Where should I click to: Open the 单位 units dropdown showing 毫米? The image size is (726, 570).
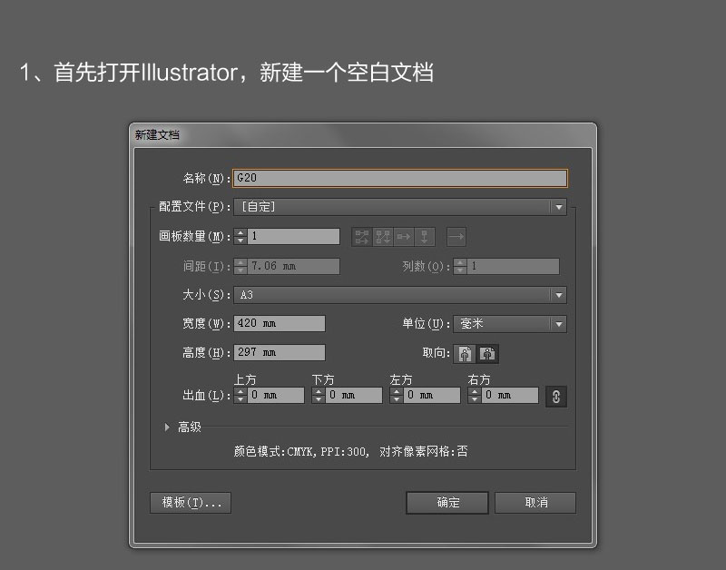510,324
